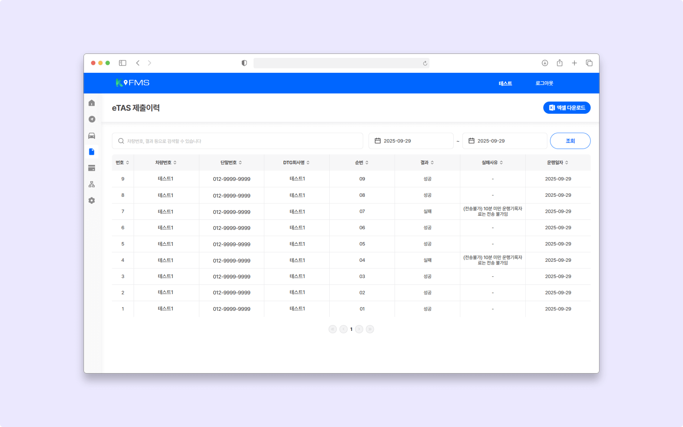This screenshot has height=427, width=683.
Task: Toggle sorting on the 결과 column
Action: (x=427, y=162)
